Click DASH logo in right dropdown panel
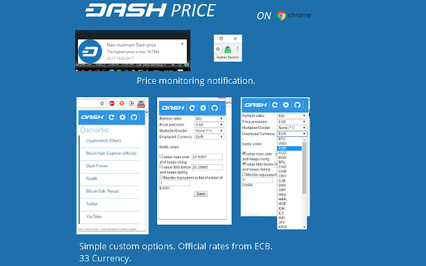 [x=256, y=105]
